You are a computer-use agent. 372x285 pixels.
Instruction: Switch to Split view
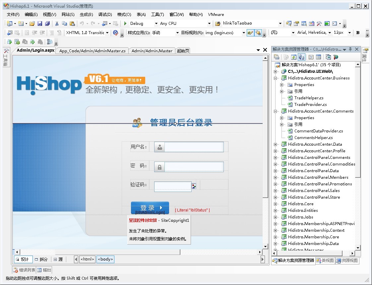(x=41, y=260)
